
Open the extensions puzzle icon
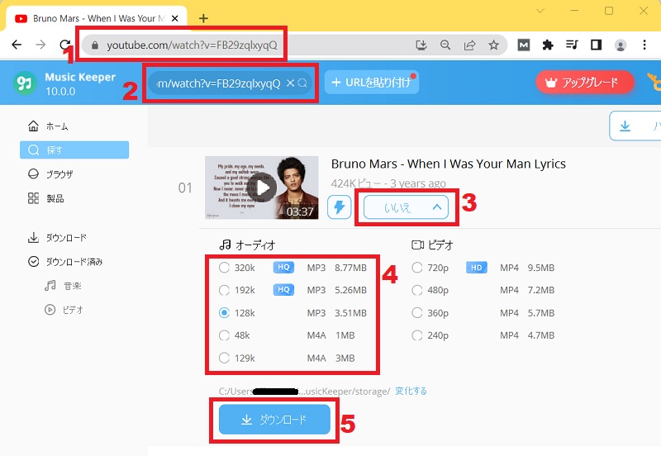click(x=548, y=45)
